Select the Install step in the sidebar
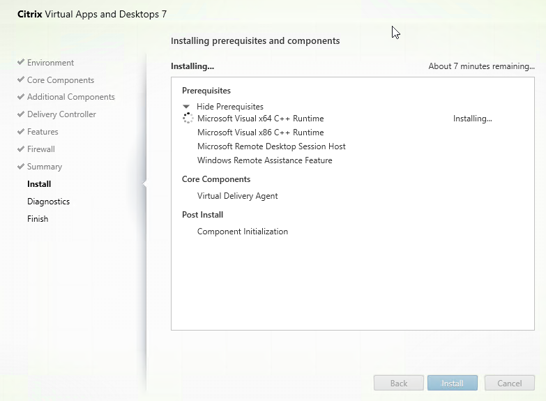The width and height of the screenshot is (546, 401). point(39,184)
